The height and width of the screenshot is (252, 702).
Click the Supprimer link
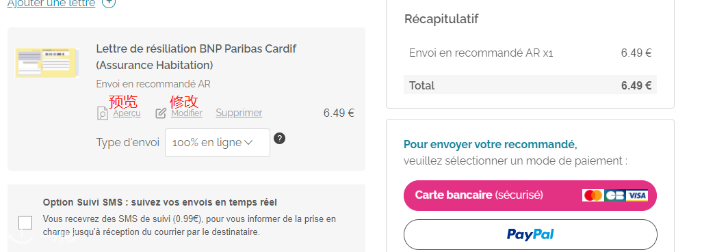click(x=239, y=113)
